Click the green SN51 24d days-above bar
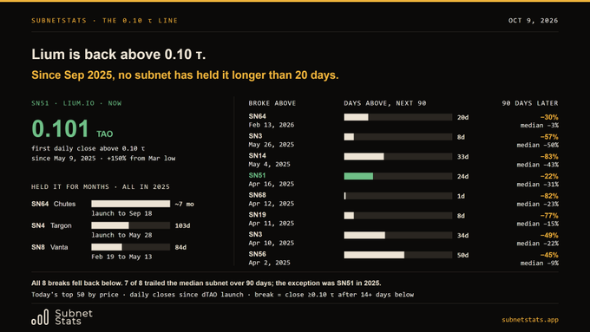This screenshot has height=332, width=590. pyautogui.click(x=398, y=176)
